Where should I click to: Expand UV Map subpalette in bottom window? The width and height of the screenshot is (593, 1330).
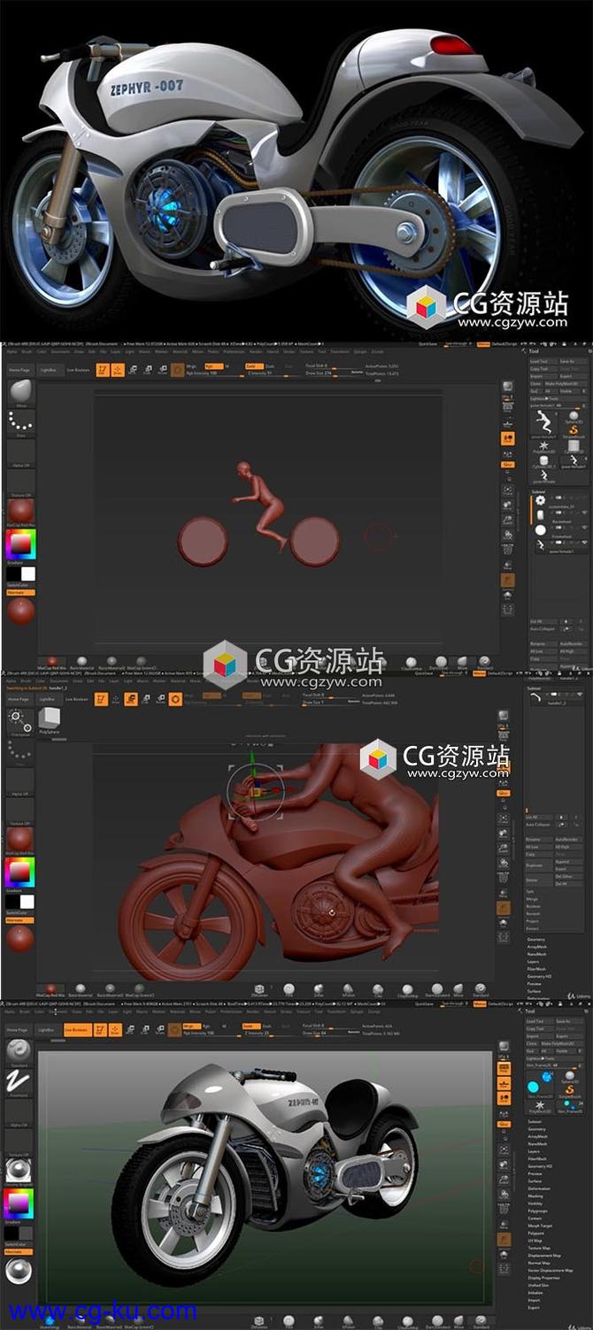[x=535, y=1241]
